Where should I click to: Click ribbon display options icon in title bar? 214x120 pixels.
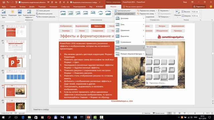(192, 2)
